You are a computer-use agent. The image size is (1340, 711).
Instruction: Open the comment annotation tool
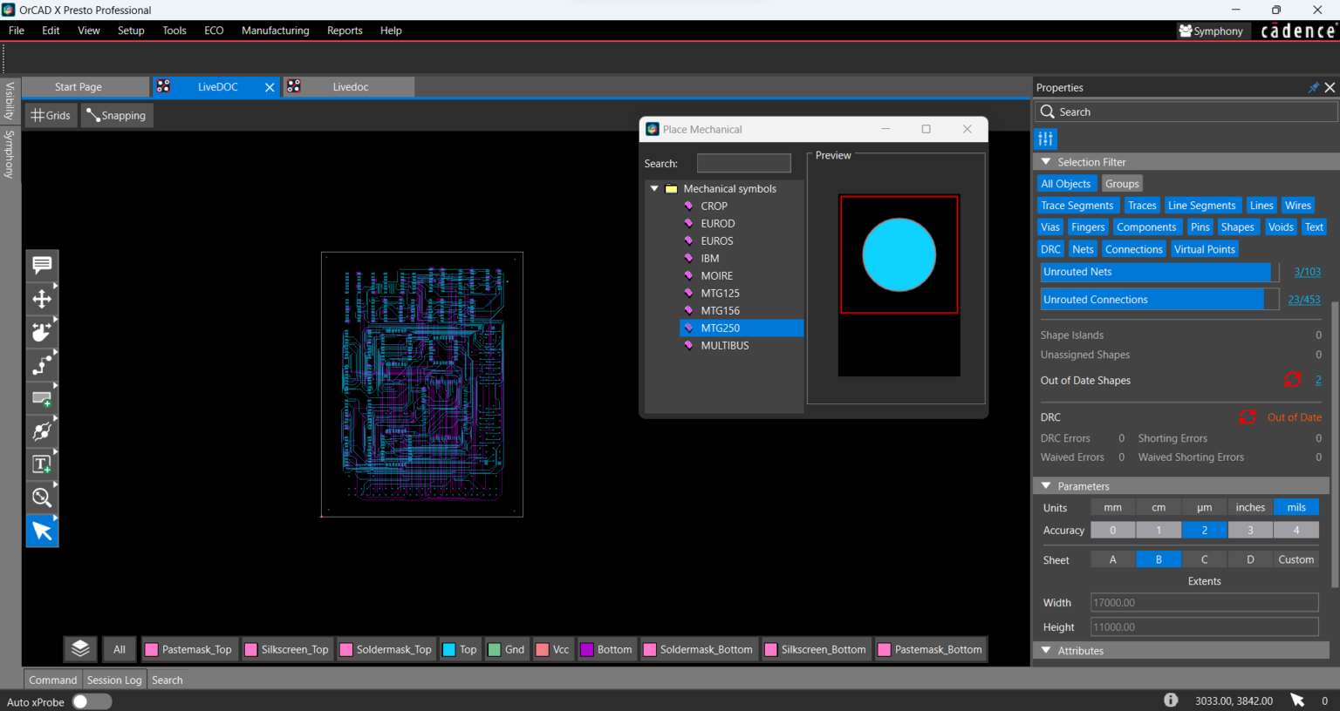click(42, 265)
